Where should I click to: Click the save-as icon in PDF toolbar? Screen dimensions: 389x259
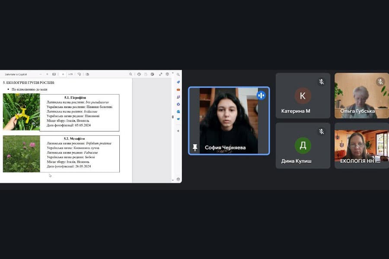coord(152,74)
